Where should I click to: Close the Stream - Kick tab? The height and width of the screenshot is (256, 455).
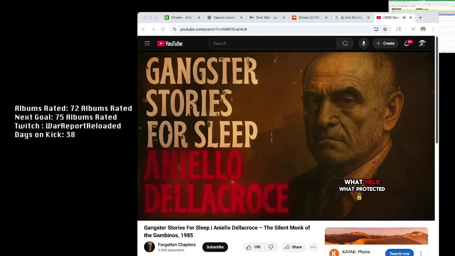[199, 17]
